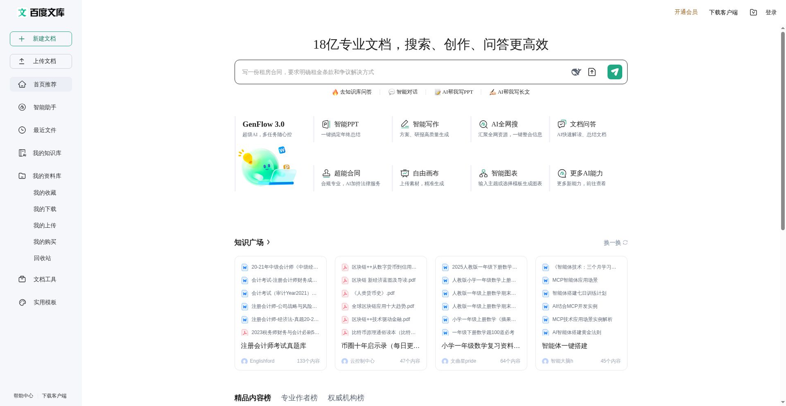Expand 知识广场 using its chevron arrow

[269, 242]
